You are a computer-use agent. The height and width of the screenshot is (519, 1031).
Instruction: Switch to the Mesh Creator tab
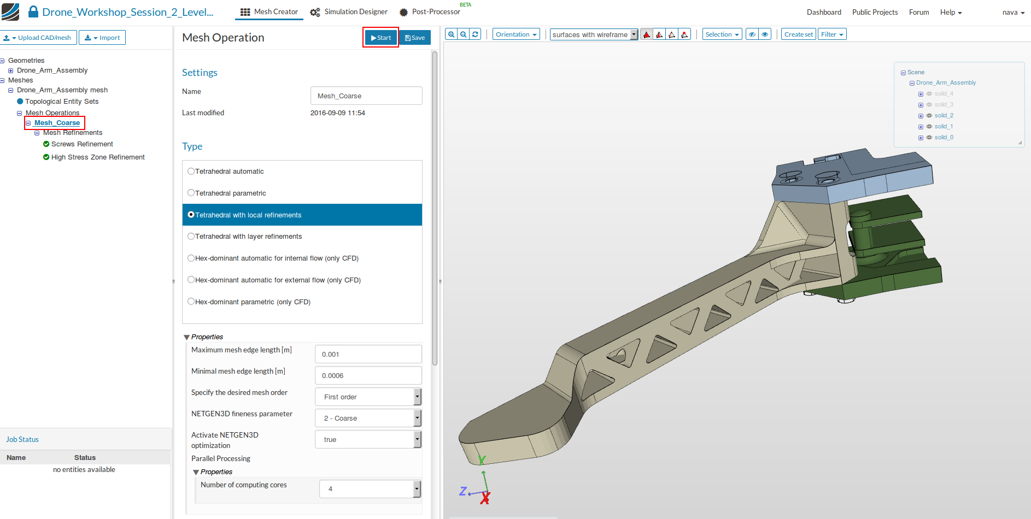tap(269, 12)
